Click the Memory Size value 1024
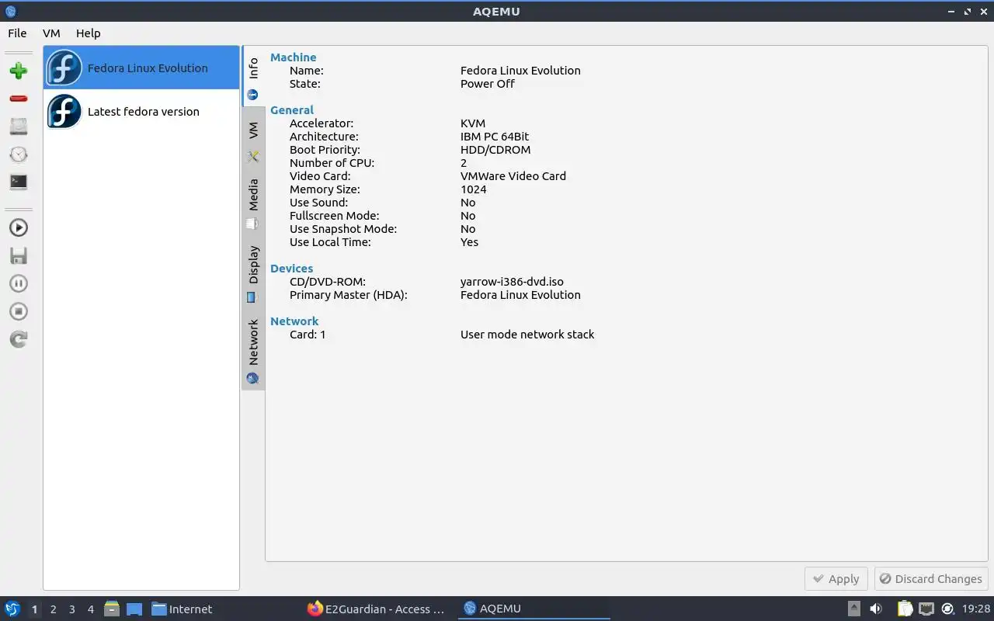The image size is (994, 621). 474,189
